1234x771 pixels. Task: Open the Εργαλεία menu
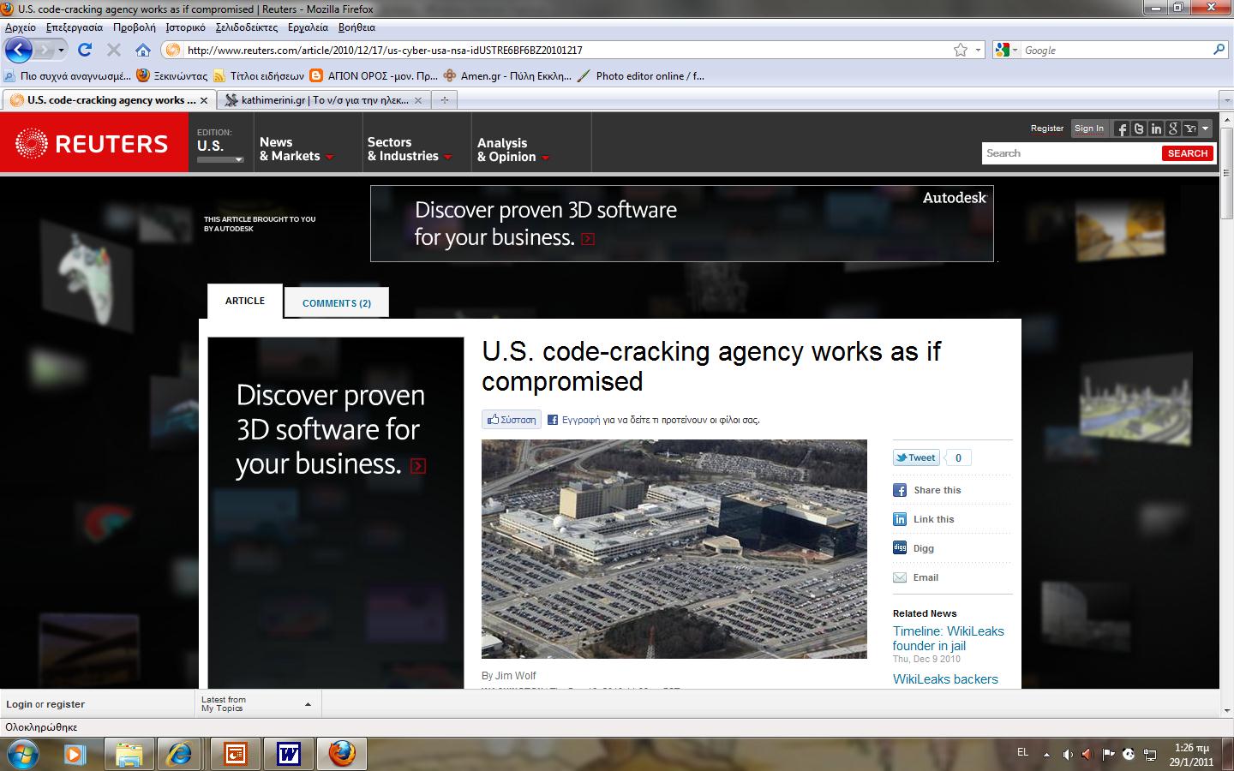tap(308, 27)
